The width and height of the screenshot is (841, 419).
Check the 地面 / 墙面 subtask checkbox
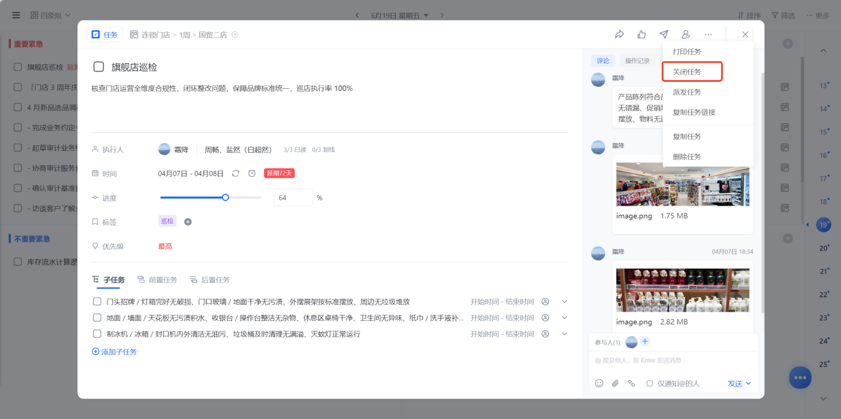[x=97, y=317]
